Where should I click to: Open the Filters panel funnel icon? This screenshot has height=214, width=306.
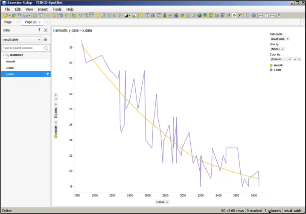80,15
